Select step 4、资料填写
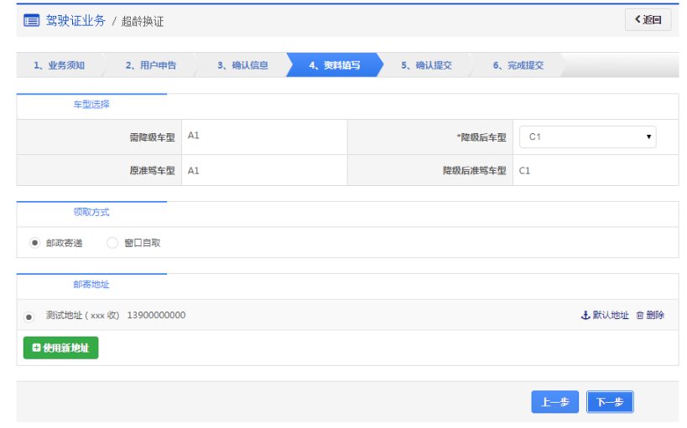The width and height of the screenshot is (687, 428). click(x=334, y=65)
